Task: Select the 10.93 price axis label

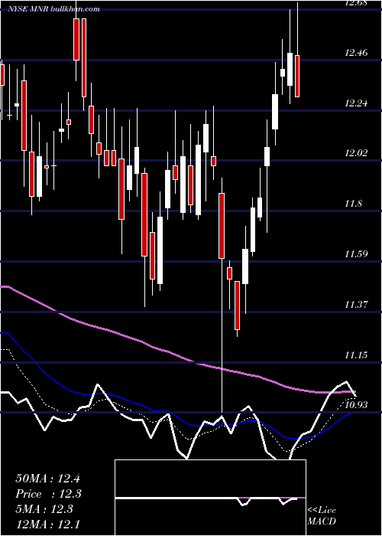Action: coord(356,405)
